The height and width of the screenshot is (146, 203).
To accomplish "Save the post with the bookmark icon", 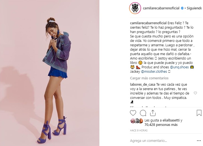I will tap(199, 113).
